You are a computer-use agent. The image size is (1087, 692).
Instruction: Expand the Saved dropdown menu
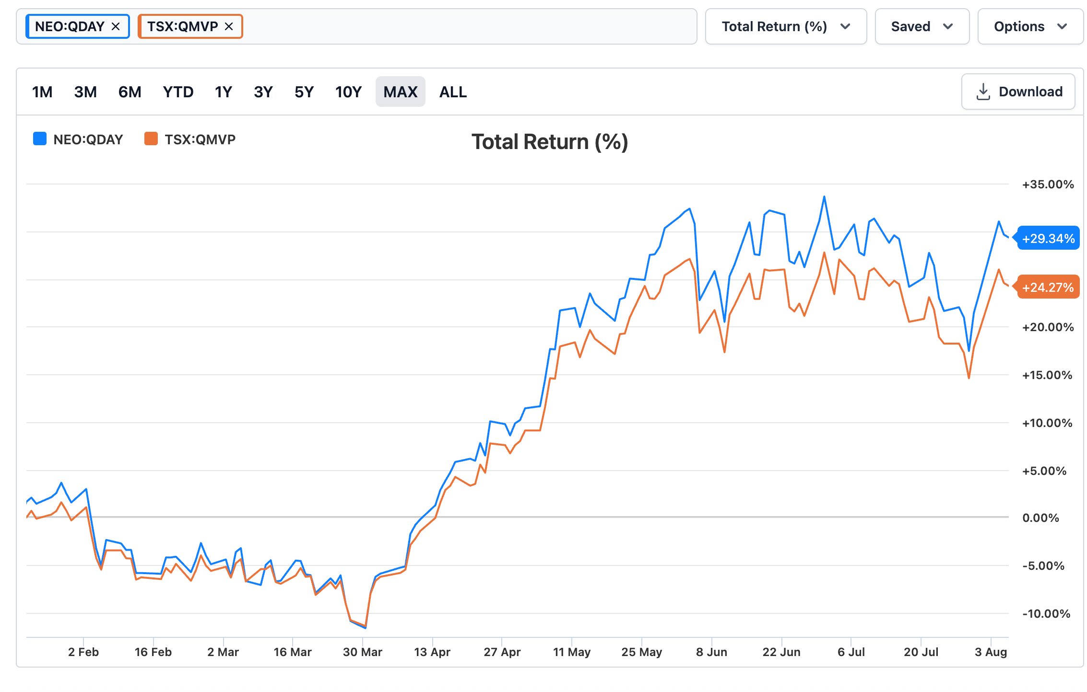pyautogui.click(x=922, y=26)
